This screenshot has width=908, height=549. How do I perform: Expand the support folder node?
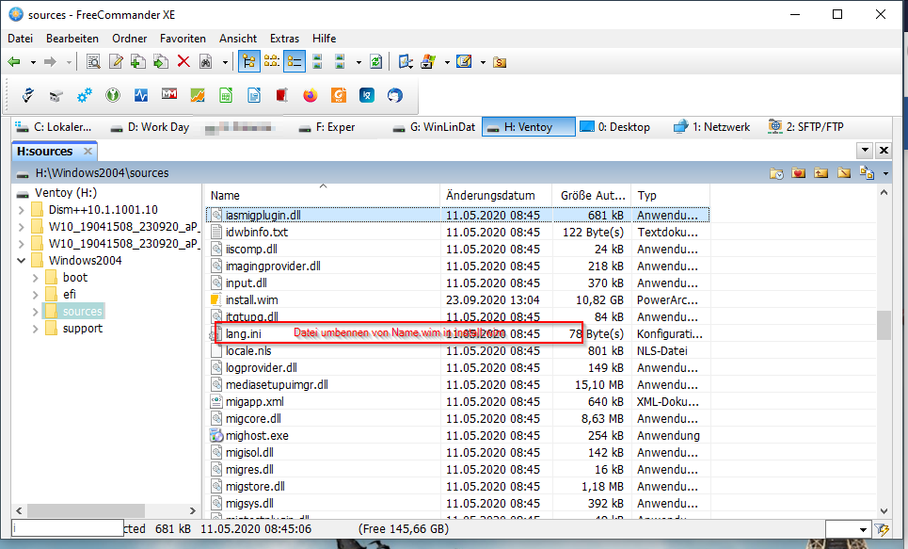click(36, 329)
